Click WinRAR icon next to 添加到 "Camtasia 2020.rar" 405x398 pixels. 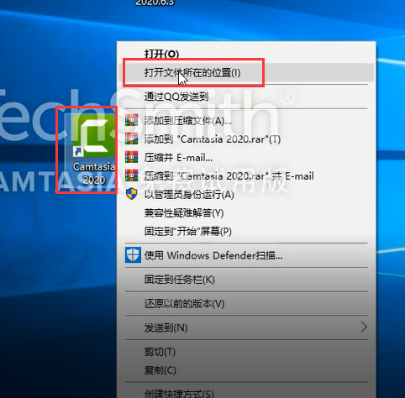point(131,139)
